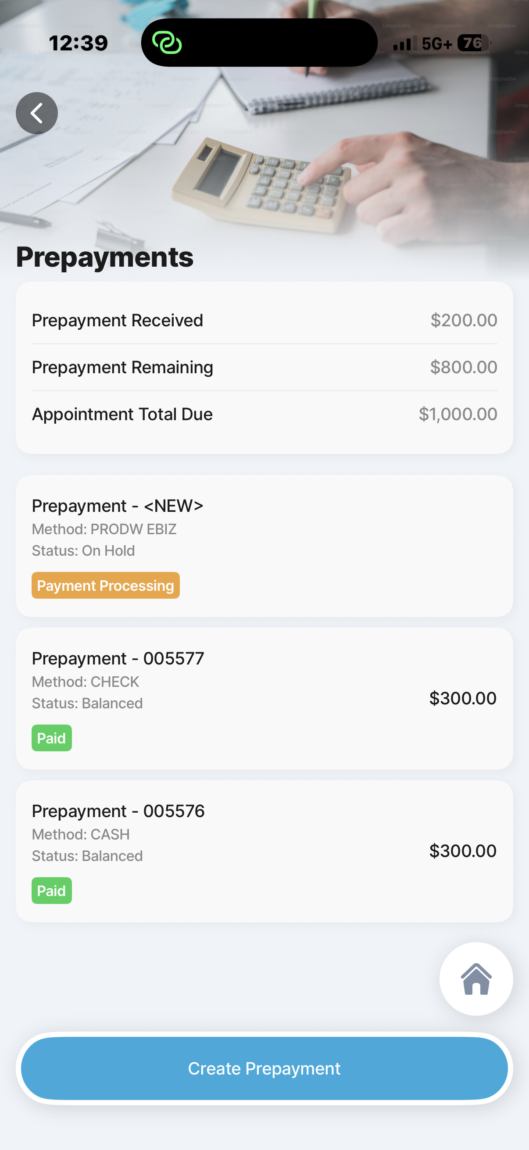529x1150 pixels.
Task: Tap the Paid badge on Prepayment 005576
Action: pyautogui.click(x=51, y=891)
